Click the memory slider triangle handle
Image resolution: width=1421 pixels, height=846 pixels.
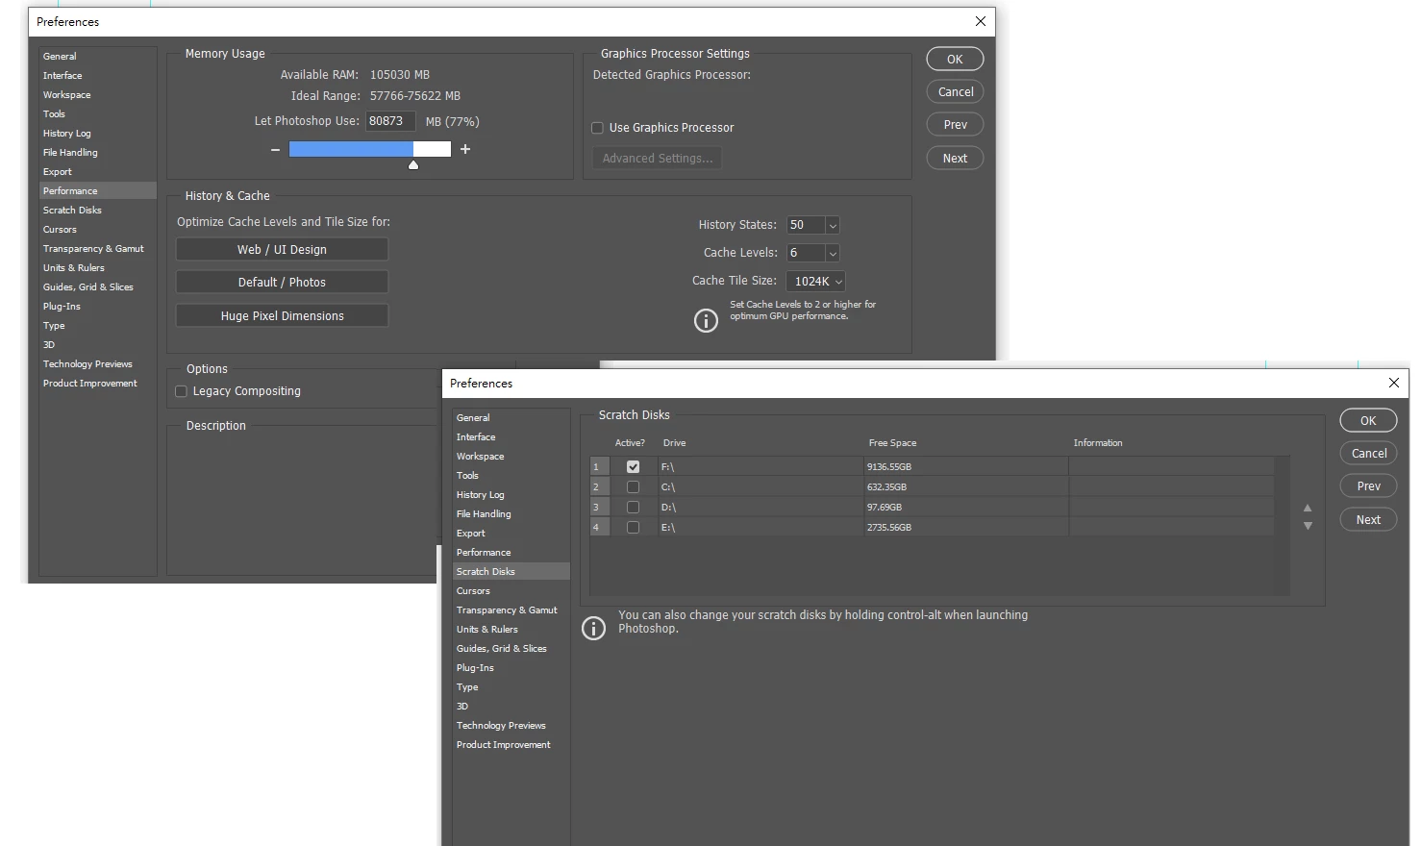[x=413, y=165]
